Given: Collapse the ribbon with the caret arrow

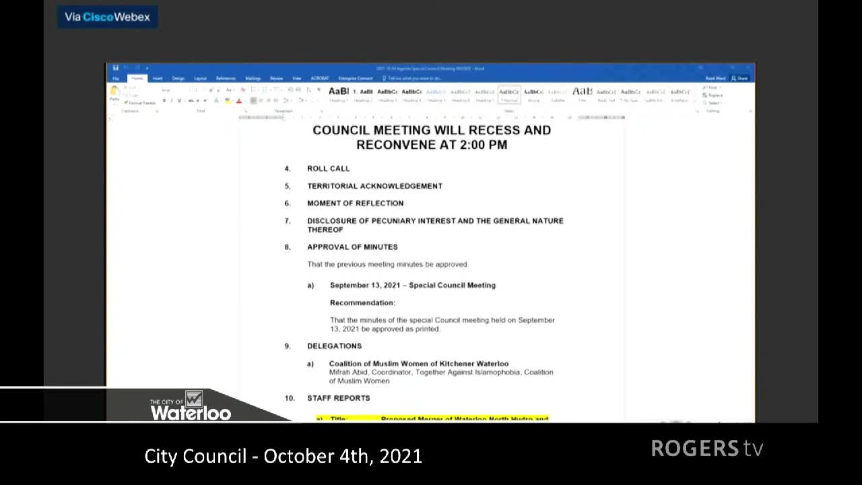Looking at the screenshot, I should pos(751,111).
